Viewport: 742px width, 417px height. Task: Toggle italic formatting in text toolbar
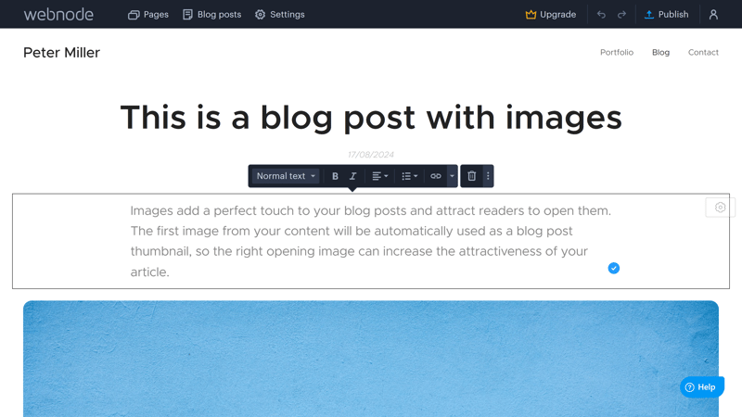click(x=353, y=176)
